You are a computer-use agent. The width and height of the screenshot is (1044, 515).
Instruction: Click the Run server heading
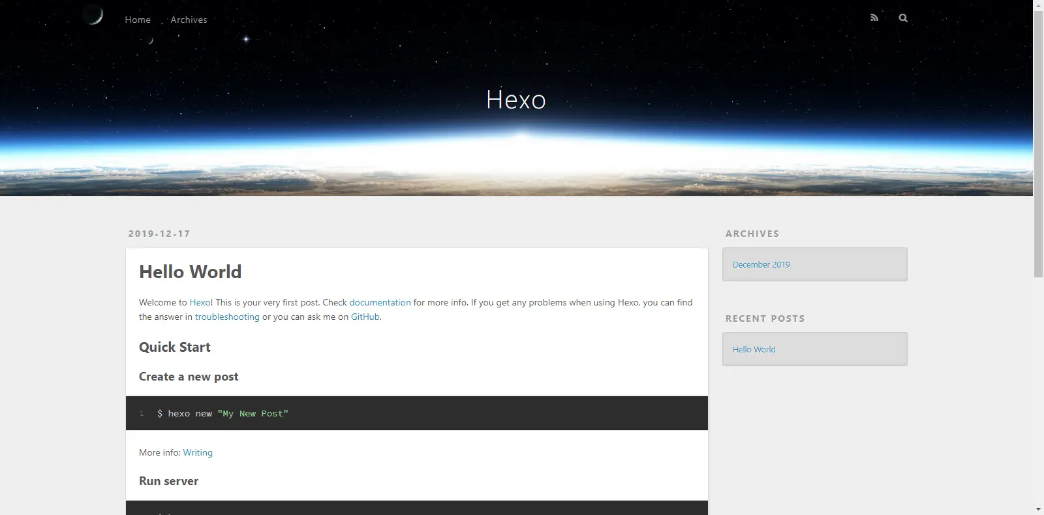click(x=168, y=481)
